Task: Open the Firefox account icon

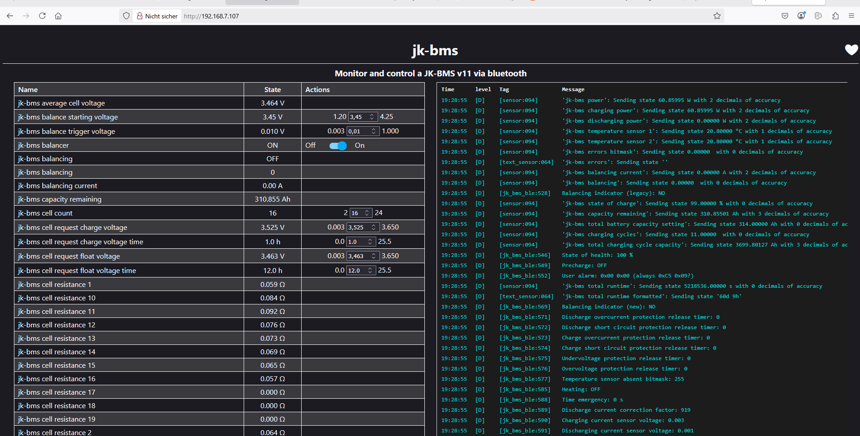Action: (801, 16)
